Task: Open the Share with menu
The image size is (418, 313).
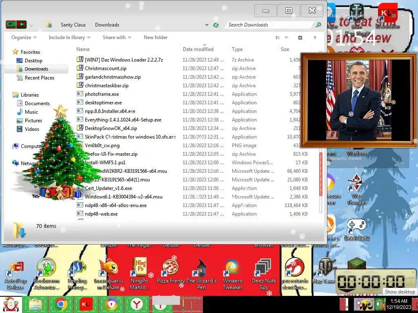Action: point(117,37)
